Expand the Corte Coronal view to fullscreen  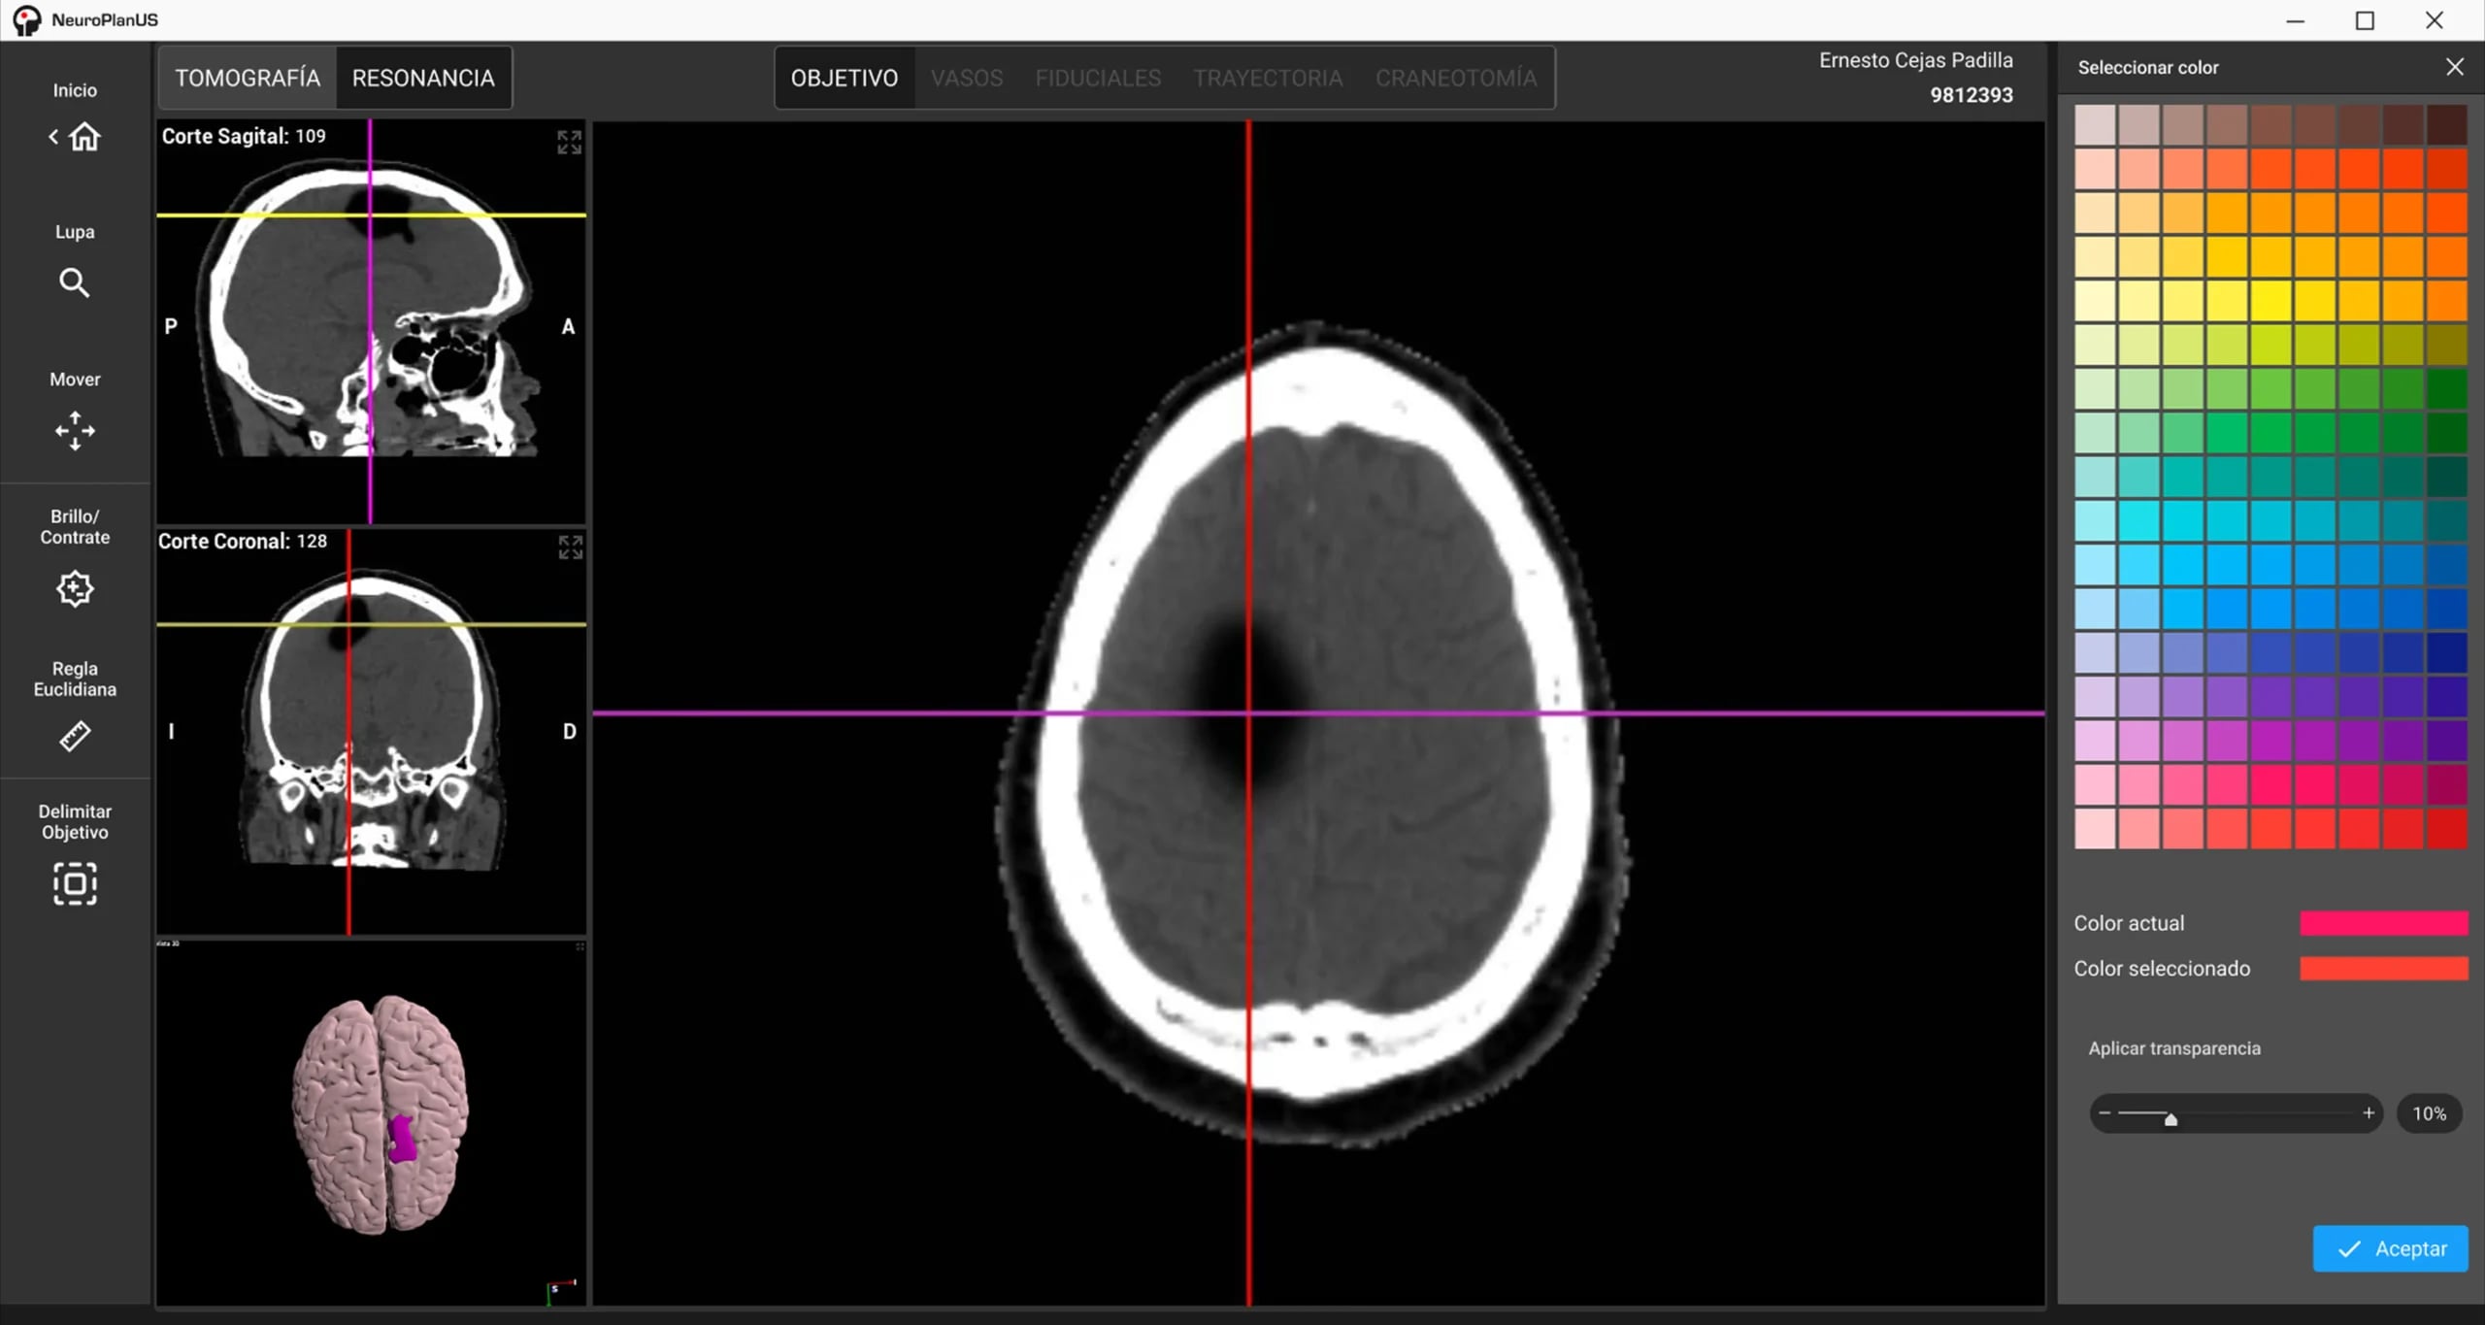coord(570,547)
